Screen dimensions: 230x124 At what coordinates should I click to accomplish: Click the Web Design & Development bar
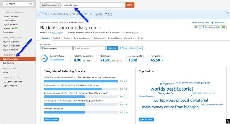(81, 105)
